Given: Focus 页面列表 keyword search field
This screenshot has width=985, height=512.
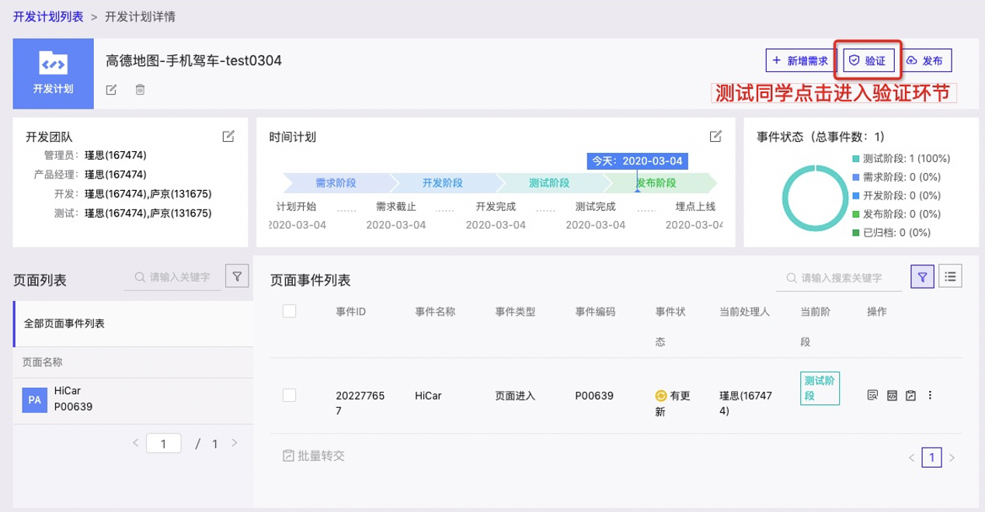Looking at the screenshot, I should pos(172,276).
